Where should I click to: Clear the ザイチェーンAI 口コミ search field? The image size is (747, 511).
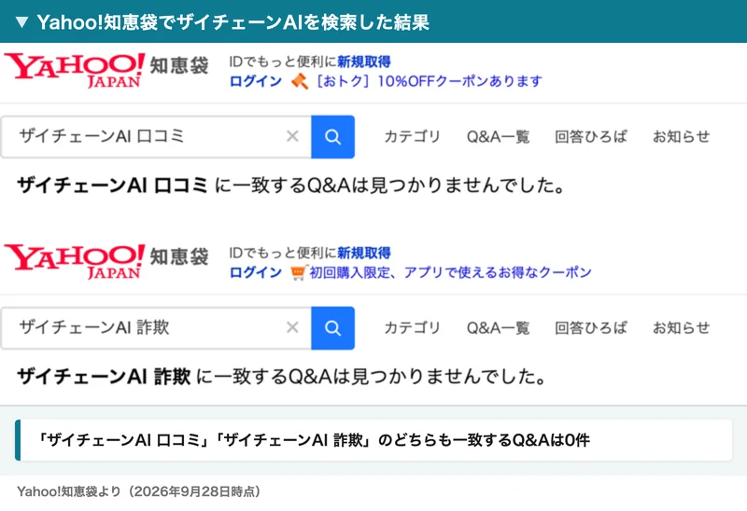(x=292, y=136)
